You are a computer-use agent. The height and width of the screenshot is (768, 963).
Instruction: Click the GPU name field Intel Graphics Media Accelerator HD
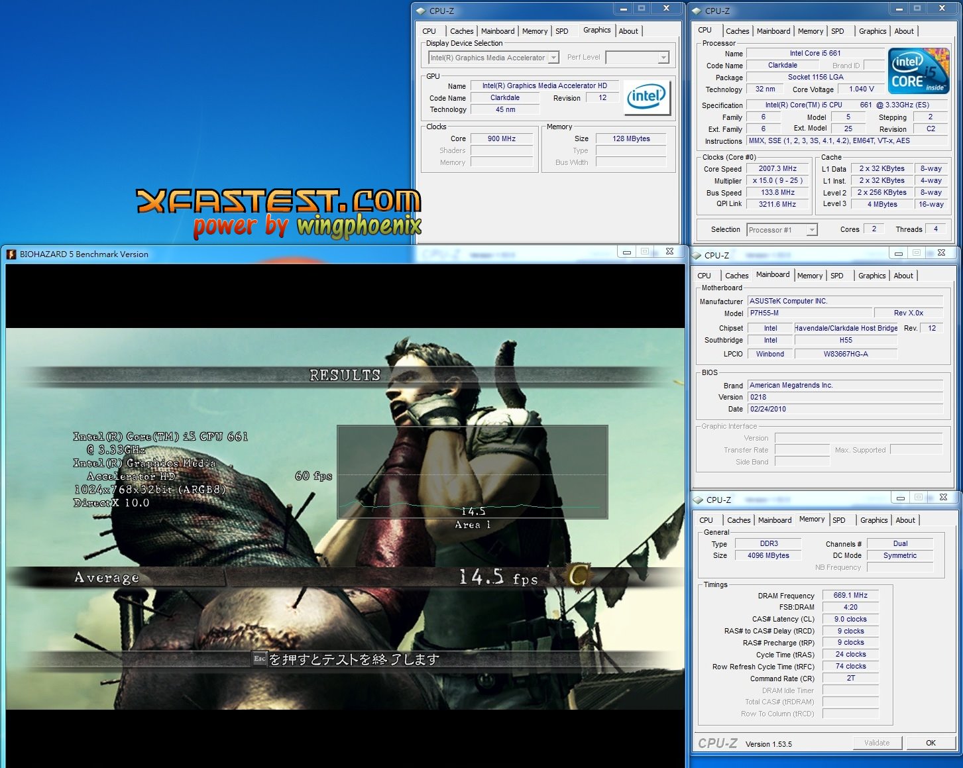point(544,85)
